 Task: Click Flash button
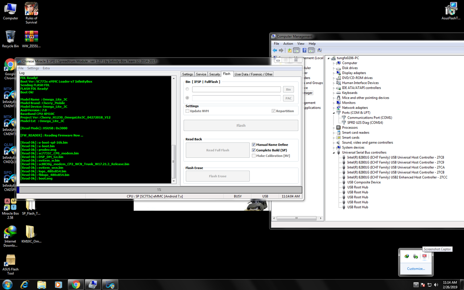pyautogui.click(x=241, y=125)
